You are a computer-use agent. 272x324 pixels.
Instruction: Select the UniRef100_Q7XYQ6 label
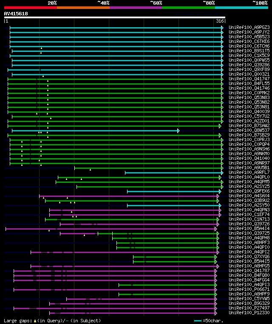(x=249, y=257)
